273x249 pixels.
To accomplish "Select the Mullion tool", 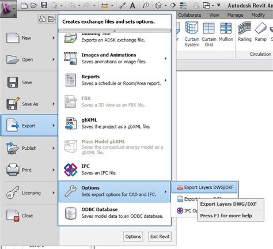I will click(226, 32).
